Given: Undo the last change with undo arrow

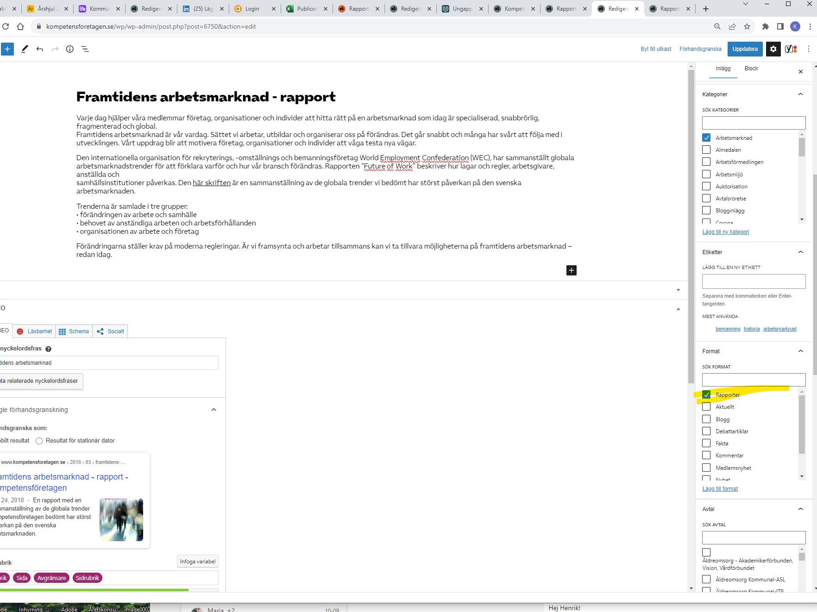Looking at the screenshot, I should click(40, 49).
